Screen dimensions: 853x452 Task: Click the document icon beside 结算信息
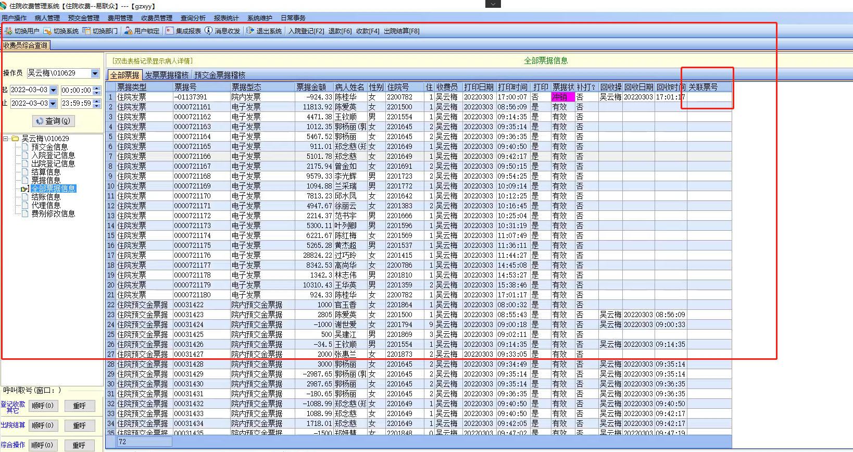[x=25, y=172]
